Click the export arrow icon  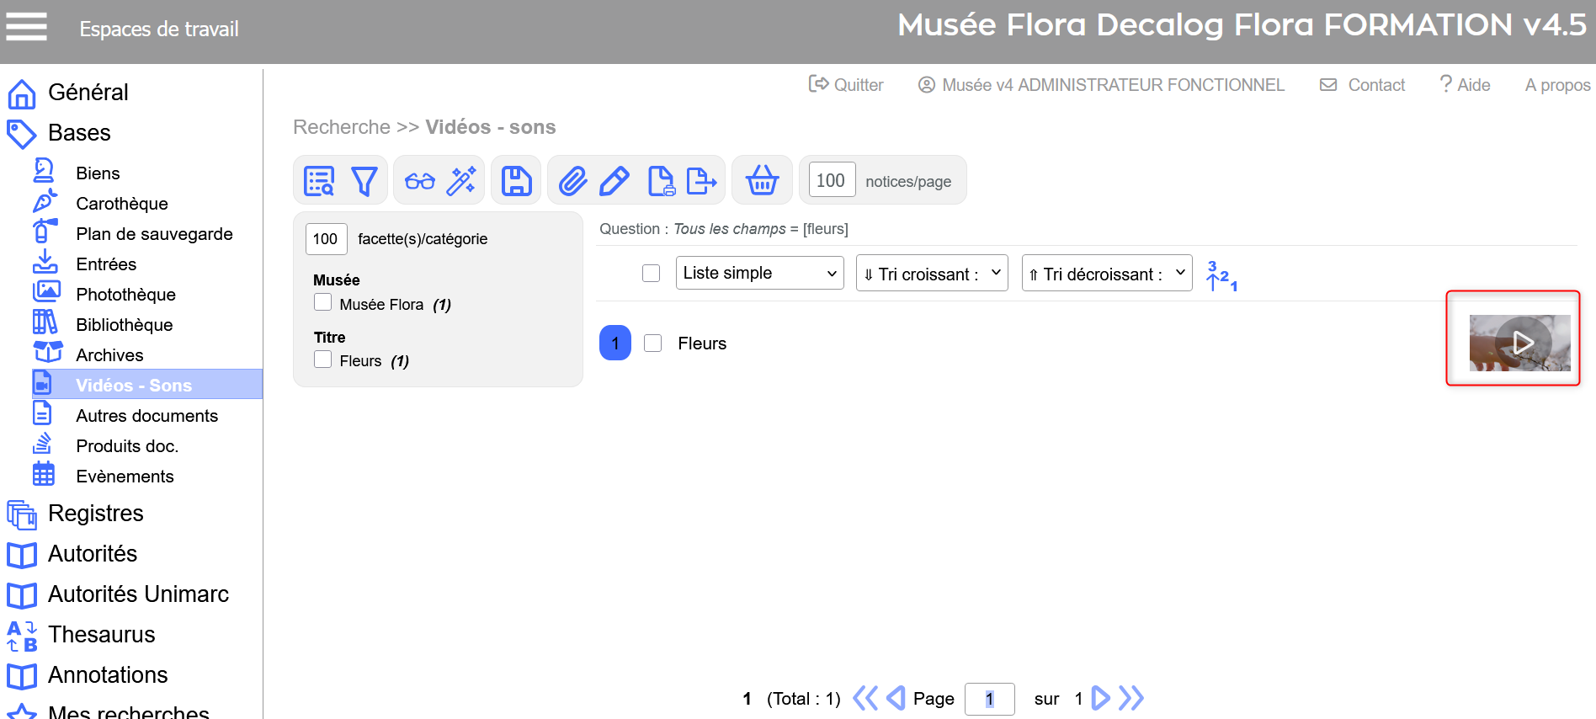pyautogui.click(x=701, y=181)
